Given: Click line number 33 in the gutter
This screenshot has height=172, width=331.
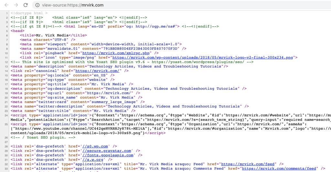Looking at the screenshot, I should click(6, 168).
